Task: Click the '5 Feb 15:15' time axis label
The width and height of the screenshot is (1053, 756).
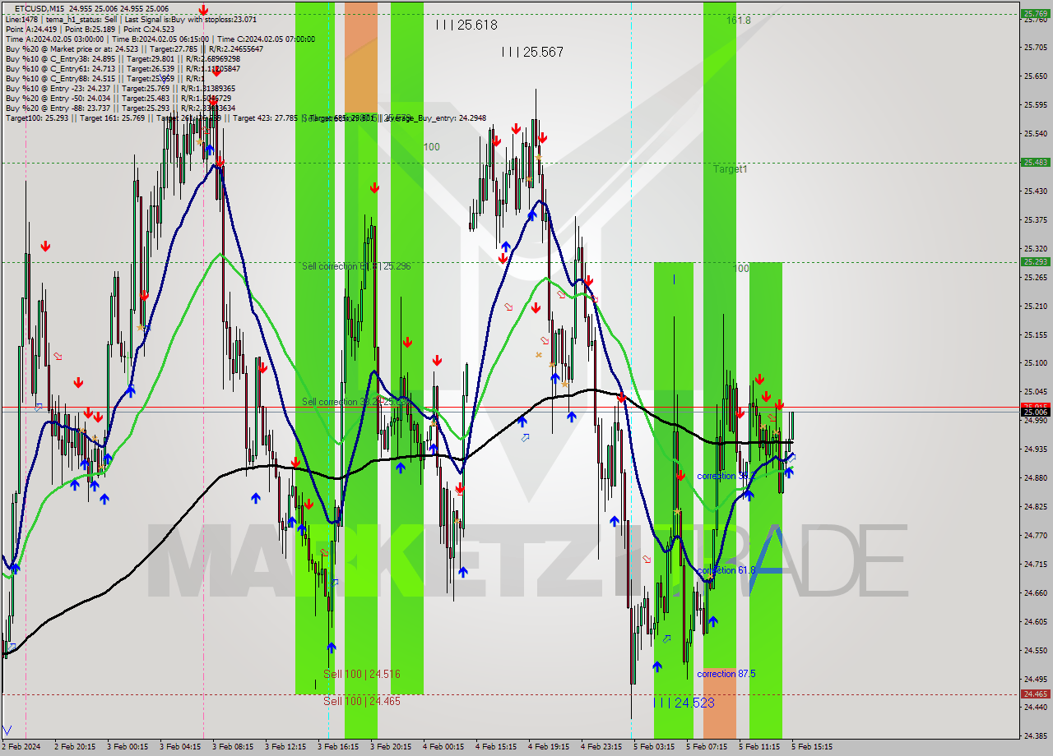Action: pos(812,747)
